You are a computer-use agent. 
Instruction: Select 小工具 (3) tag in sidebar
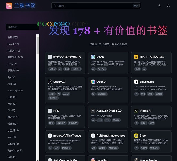[13, 130]
